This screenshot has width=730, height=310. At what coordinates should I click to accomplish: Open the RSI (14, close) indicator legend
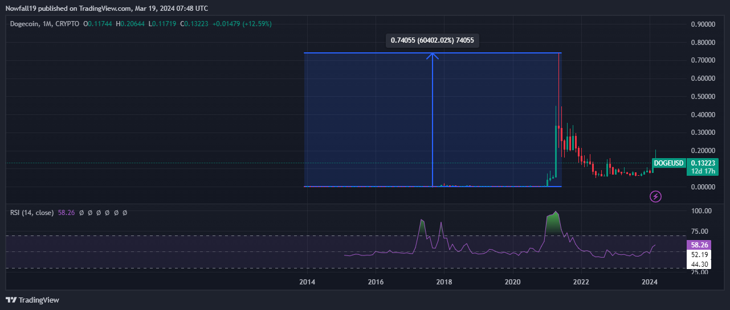(x=32, y=213)
